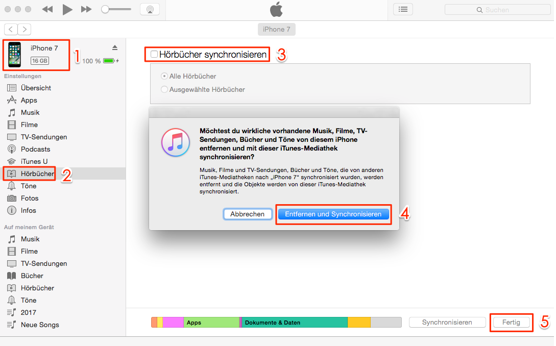Image resolution: width=556 pixels, height=346 pixels.
Task: Confirm with Entfernen und Synchronisieren
Action: point(333,214)
